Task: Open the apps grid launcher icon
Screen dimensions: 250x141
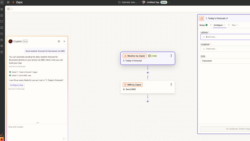Action: (8, 2)
